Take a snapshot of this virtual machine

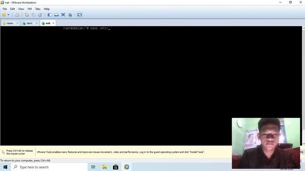click(27, 15)
